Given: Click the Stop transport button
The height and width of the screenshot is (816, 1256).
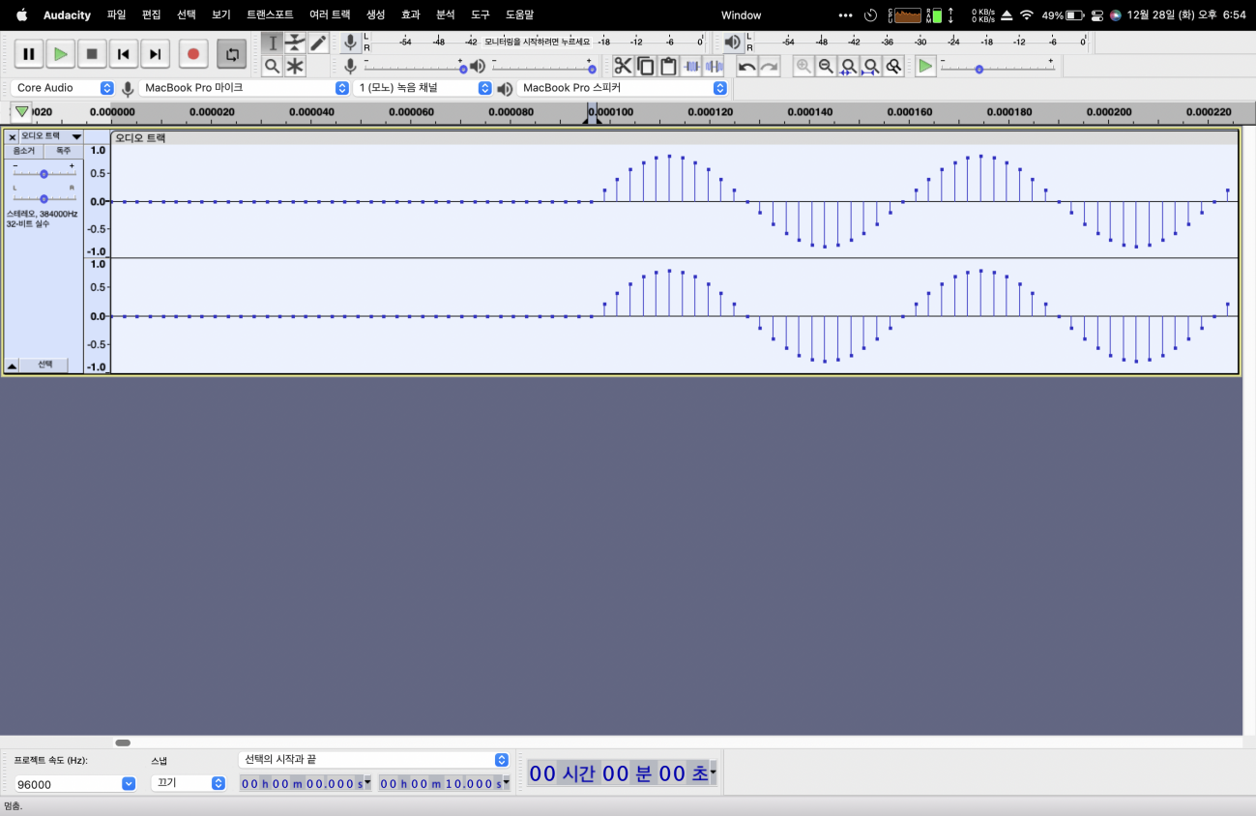Looking at the screenshot, I should [x=92, y=54].
